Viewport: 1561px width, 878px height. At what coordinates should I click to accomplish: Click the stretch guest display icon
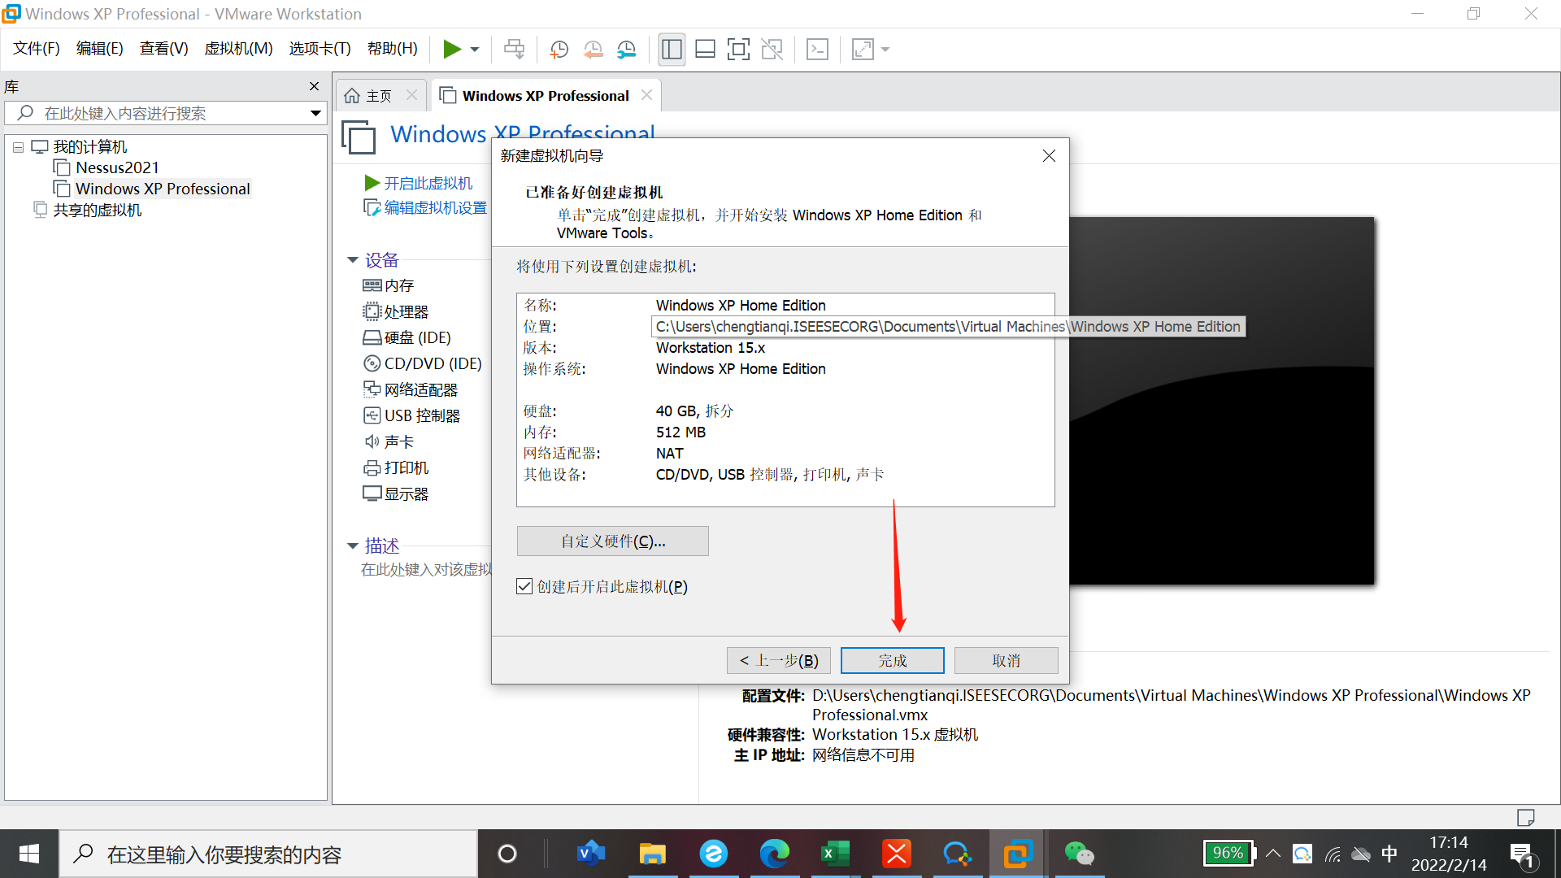863,50
